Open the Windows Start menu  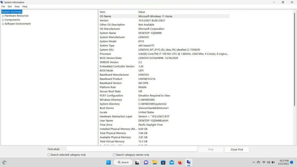click(x=108, y=162)
